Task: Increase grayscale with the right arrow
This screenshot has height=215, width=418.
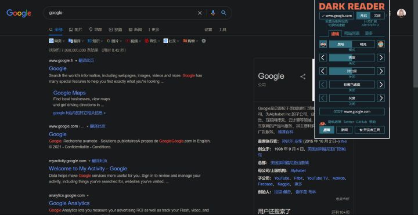Action: coord(381,98)
